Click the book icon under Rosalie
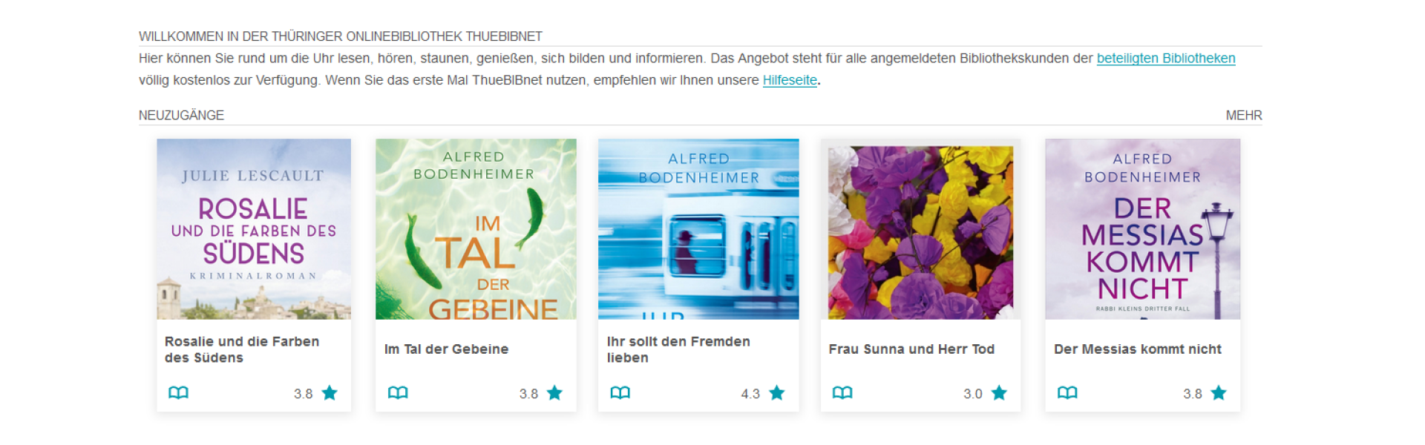 [178, 392]
